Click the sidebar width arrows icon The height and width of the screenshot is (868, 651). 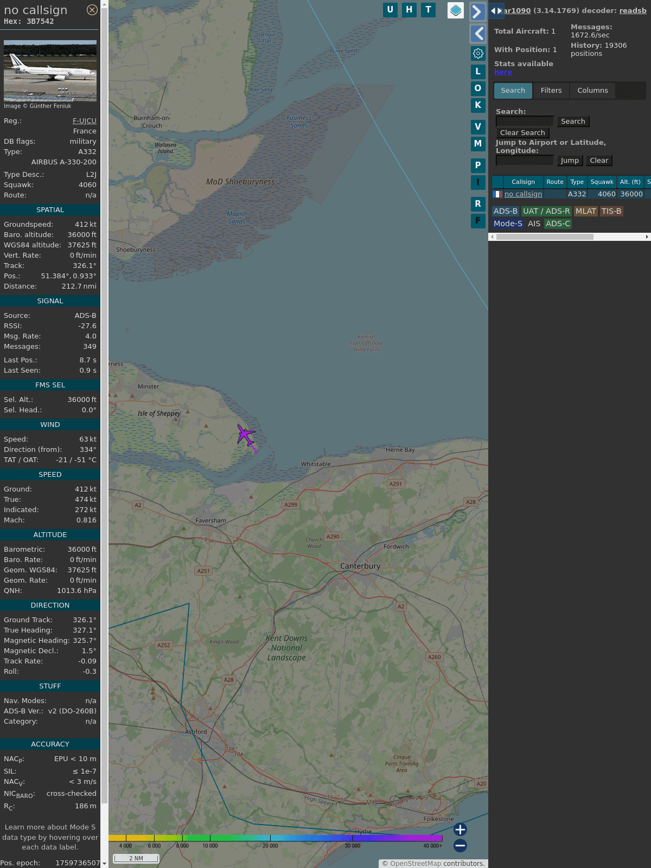pos(496,11)
